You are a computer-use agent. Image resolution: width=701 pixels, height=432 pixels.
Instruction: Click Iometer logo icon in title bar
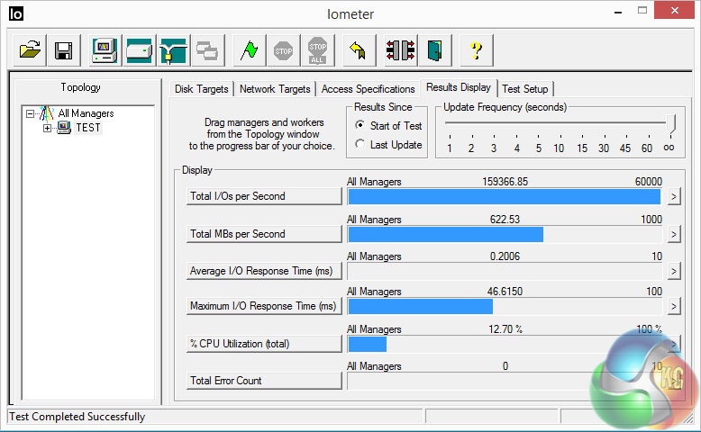tap(16, 13)
